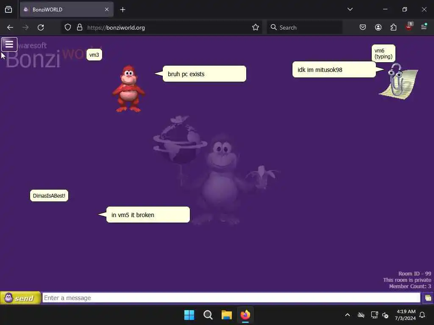The image size is (434, 325).
Task: Click the Firefox Search box
Action: point(304,28)
